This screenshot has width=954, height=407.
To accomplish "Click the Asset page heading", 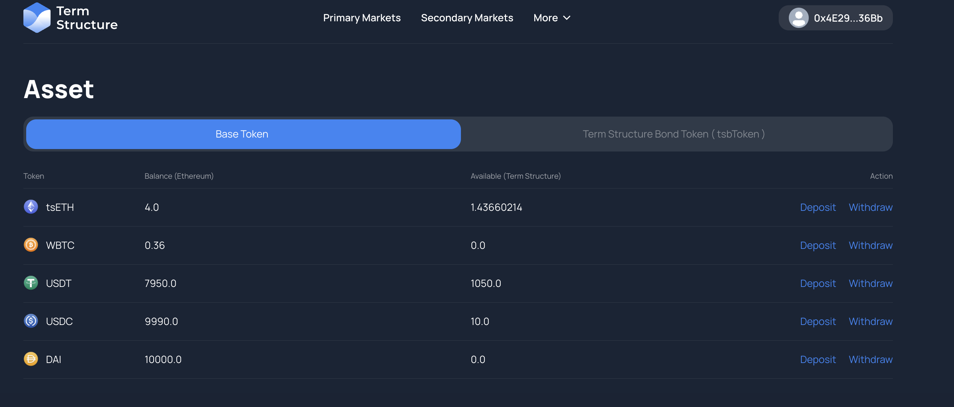I will (x=59, y=89).
